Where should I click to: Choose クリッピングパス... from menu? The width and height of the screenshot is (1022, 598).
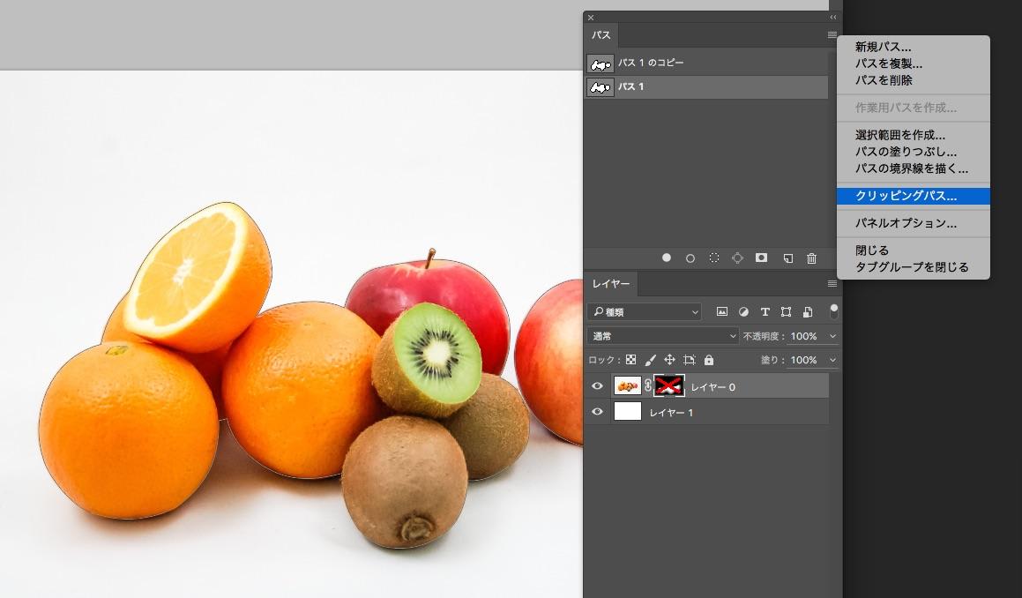tap(914, 196)
